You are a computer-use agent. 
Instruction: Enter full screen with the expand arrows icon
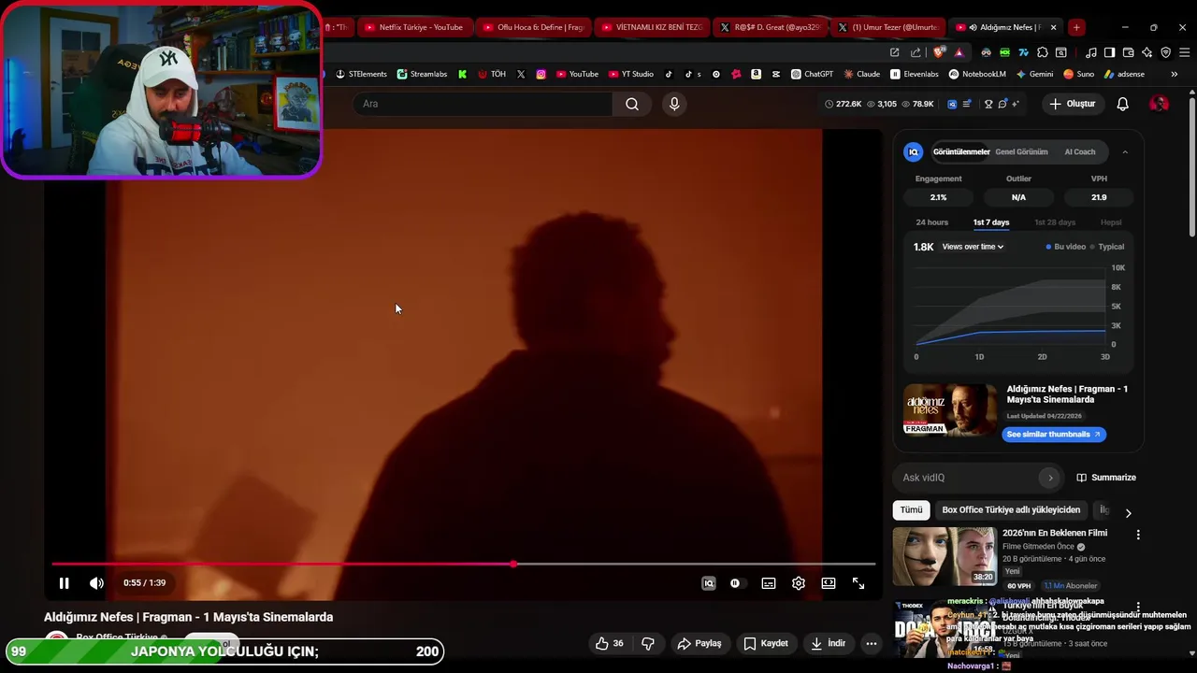click(x=858, y=583)
